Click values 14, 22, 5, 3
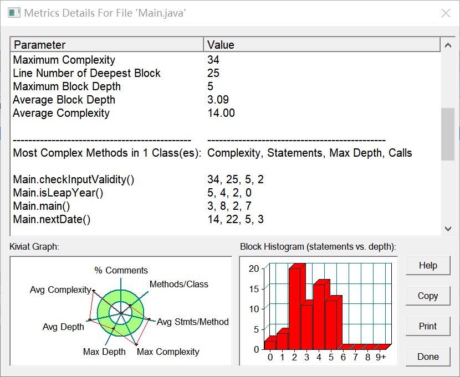This screenshot has width=460, height=377. point(236,219)
